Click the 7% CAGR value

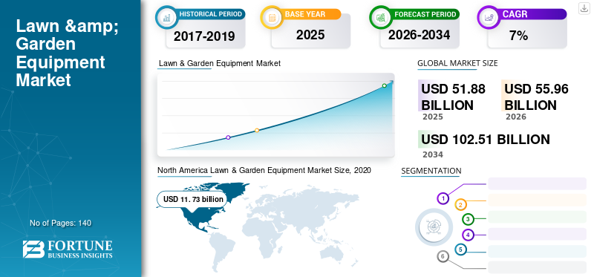tap(518, 36)
